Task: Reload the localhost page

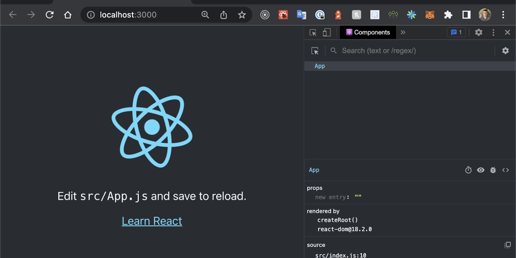Action: point(50,15)
